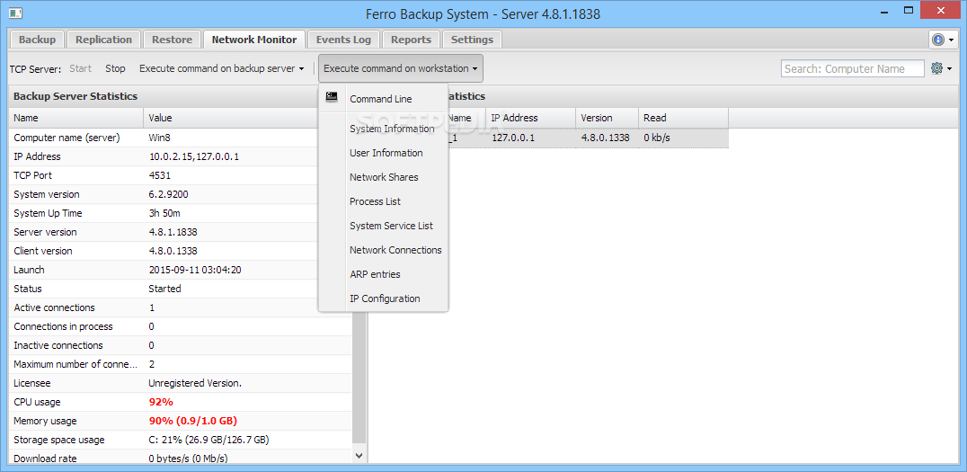
Task: Click the settings gear icon beside search
Action: (936, 68)
